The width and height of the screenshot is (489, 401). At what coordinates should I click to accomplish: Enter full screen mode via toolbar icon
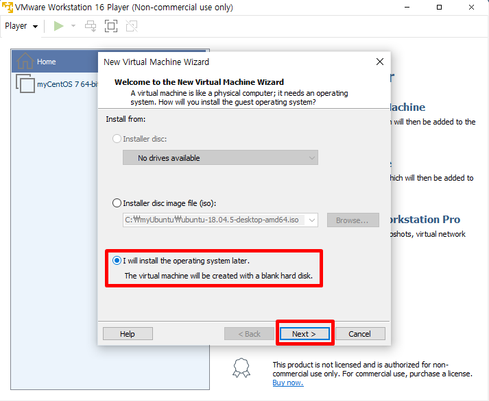click(x=111, y=26)
